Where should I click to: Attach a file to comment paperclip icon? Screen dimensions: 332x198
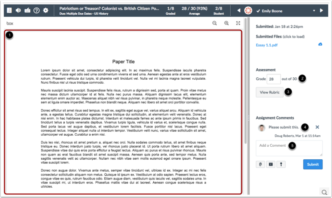click(260, 164)
